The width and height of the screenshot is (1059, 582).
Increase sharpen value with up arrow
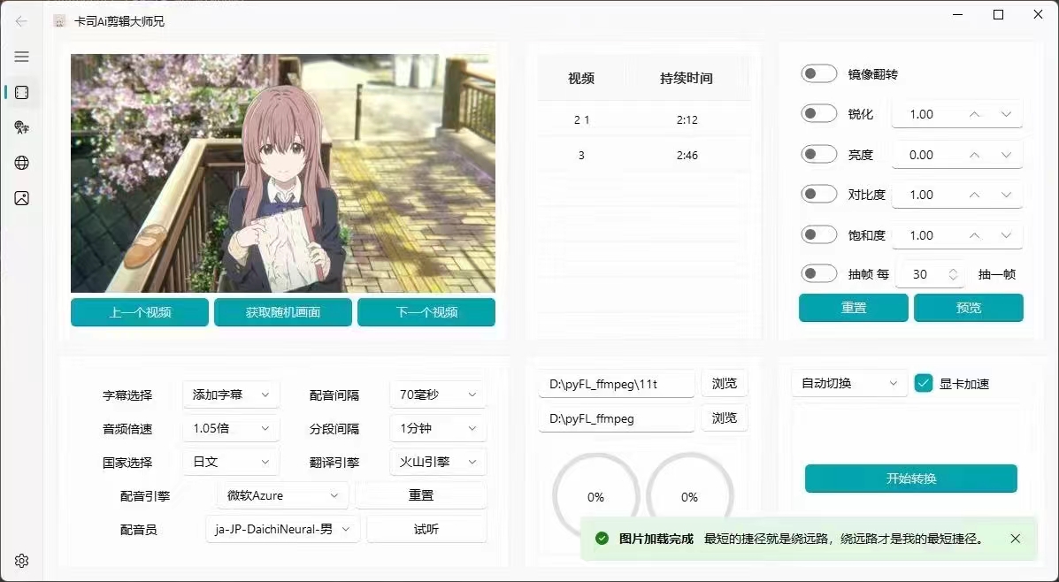(x=974, y=114)
